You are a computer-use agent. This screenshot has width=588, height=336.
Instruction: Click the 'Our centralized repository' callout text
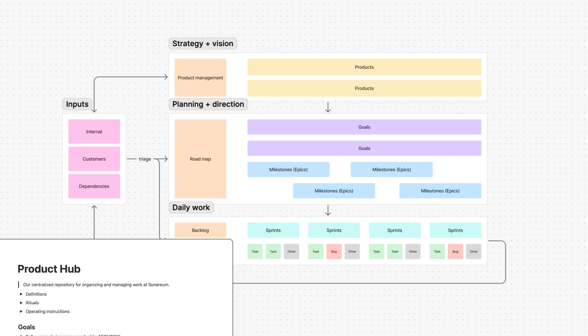[x=96, y=285]
